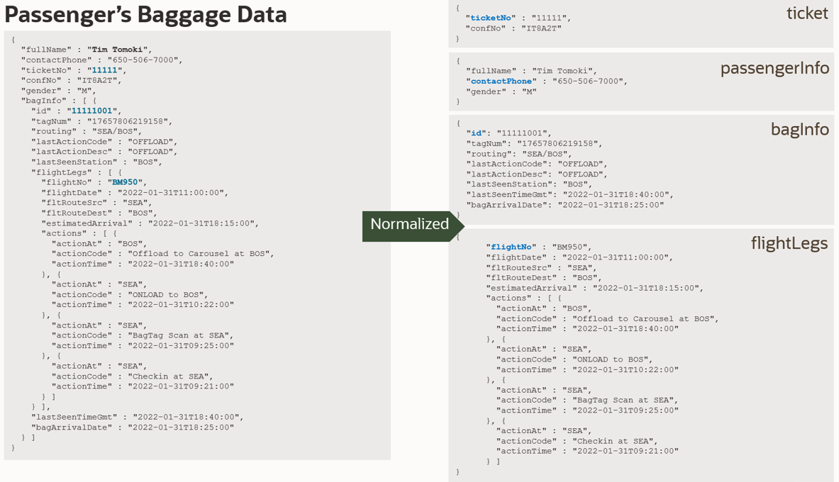Click the "Passenger's Baggage Data" title
839x482 pixels.
(146, 14)
